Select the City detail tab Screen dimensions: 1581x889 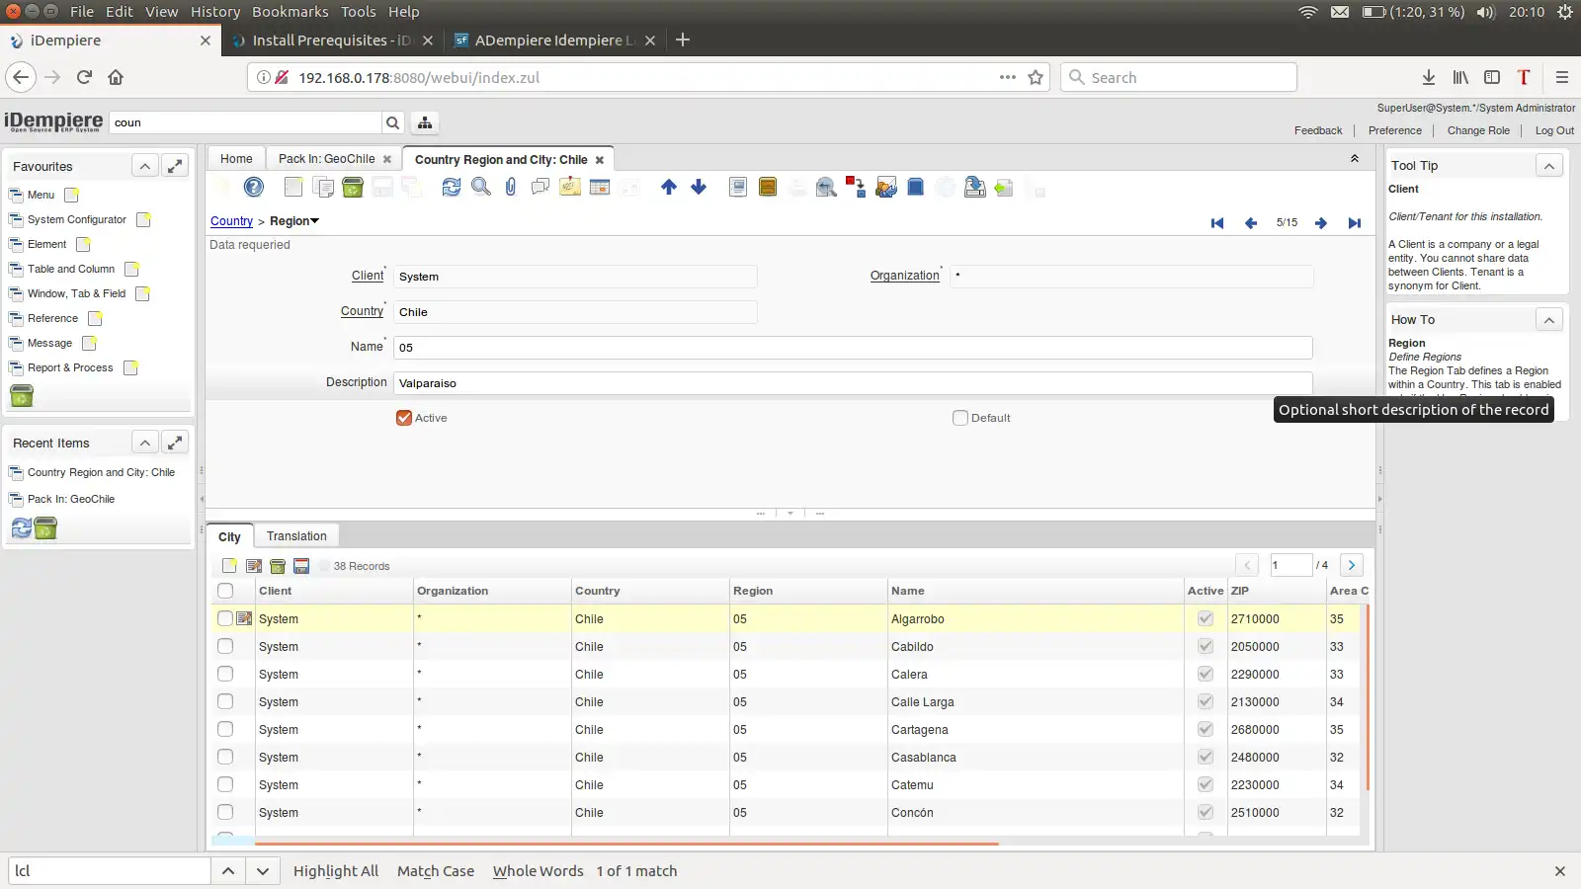(x=229, y=536)
